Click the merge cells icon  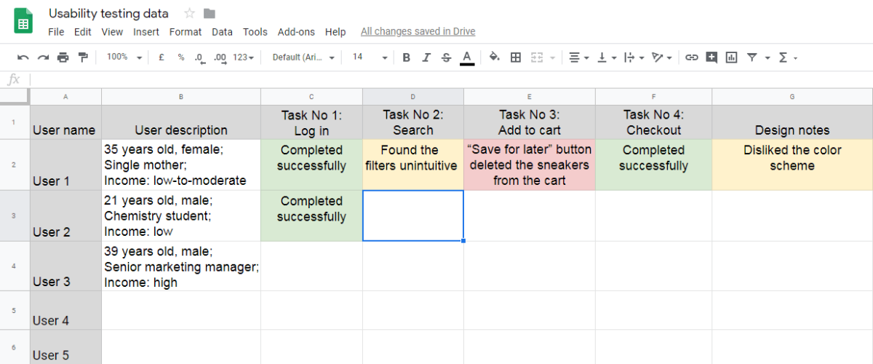pos(537,57)
